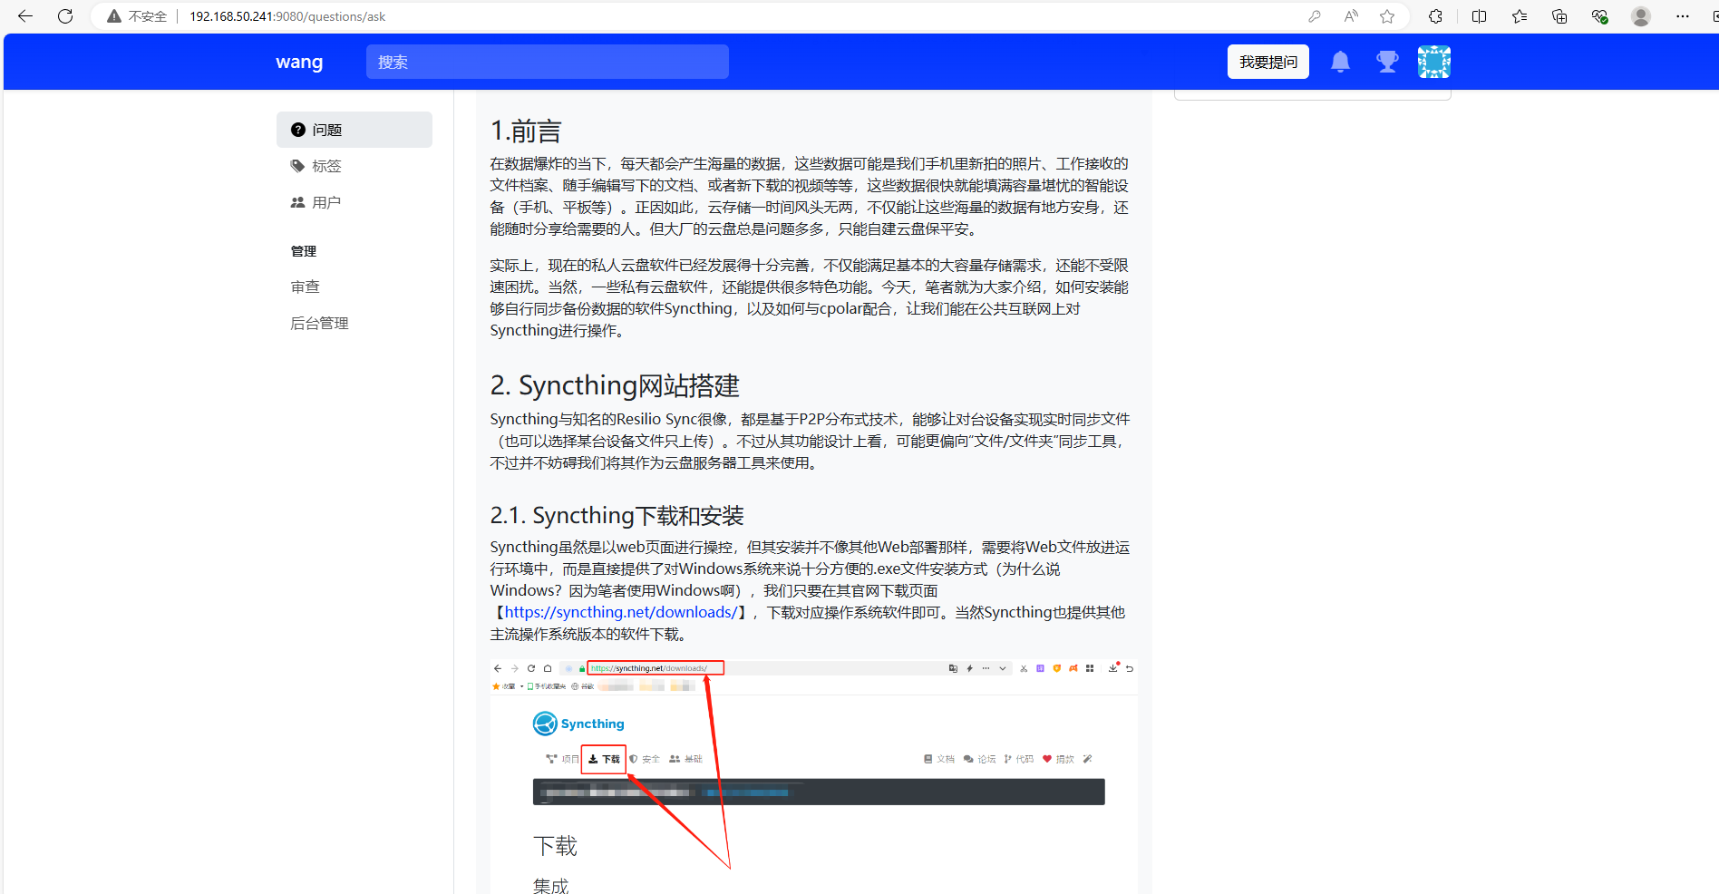The image size is (1719, 894).
Task: Select the address bar URL field
Action: tap(287, 16)
